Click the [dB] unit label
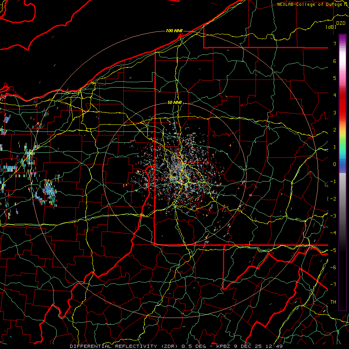Image resolution: width=349 pixels, height=349 pixels. click(331, 27)
